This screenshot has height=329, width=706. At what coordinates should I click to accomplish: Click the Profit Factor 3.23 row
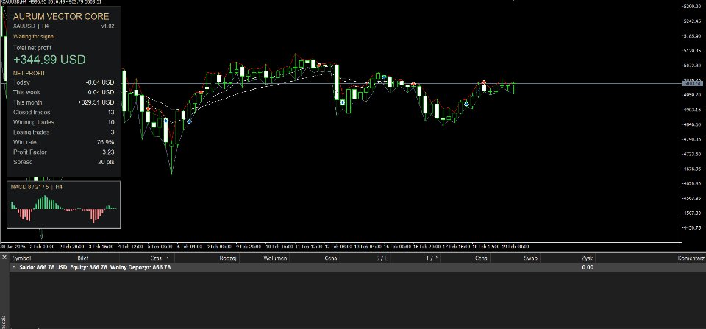click(63, 152)
